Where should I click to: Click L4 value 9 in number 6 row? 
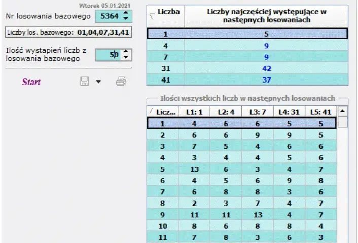tap(289, 181)
